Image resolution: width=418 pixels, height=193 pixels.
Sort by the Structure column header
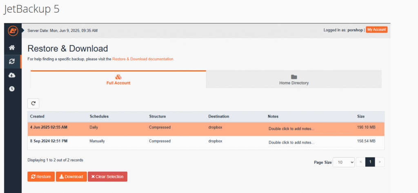pyautogui.click(x=157, y=116)
